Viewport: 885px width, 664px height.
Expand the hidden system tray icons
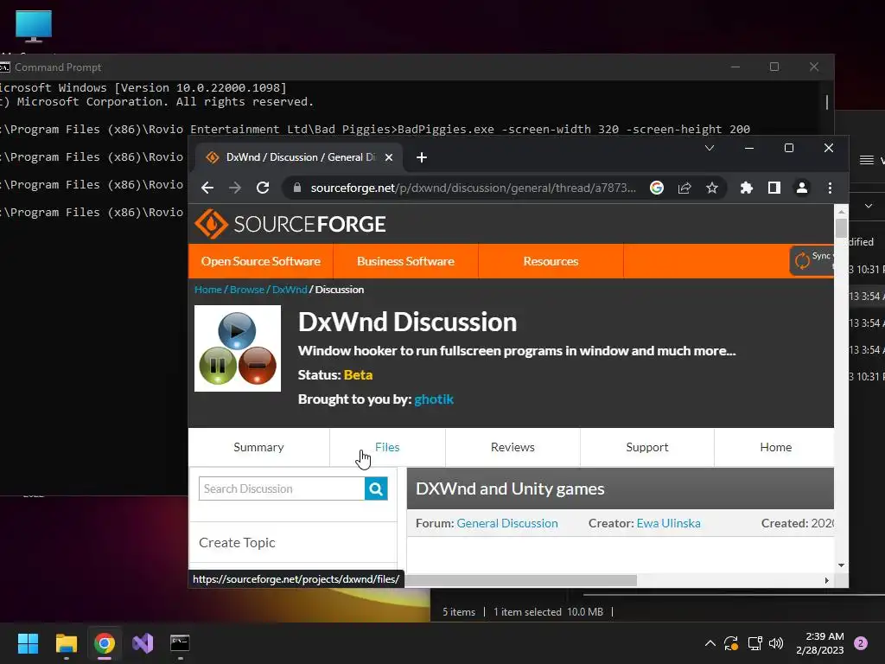(x=710, y=643)
